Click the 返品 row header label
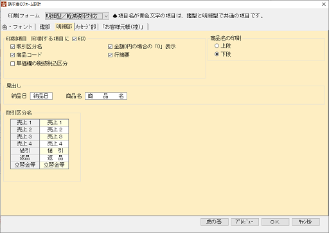The width and height of the screenshot is (329, 233). click(x=25, y=158)
